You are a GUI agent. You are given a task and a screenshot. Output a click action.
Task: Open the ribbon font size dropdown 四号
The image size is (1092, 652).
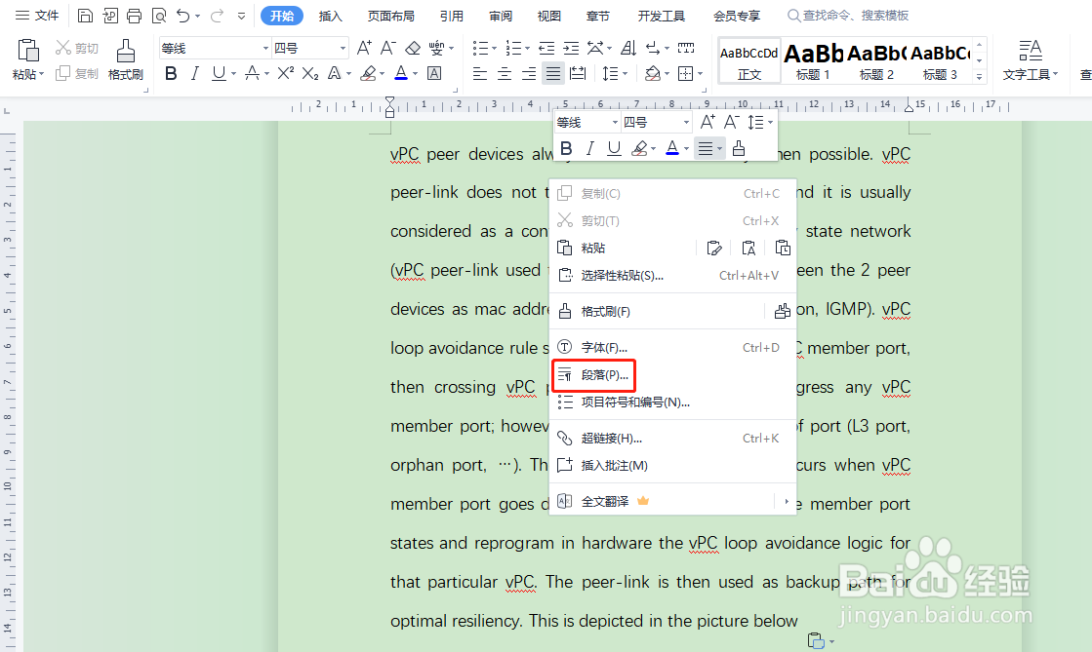343,48
